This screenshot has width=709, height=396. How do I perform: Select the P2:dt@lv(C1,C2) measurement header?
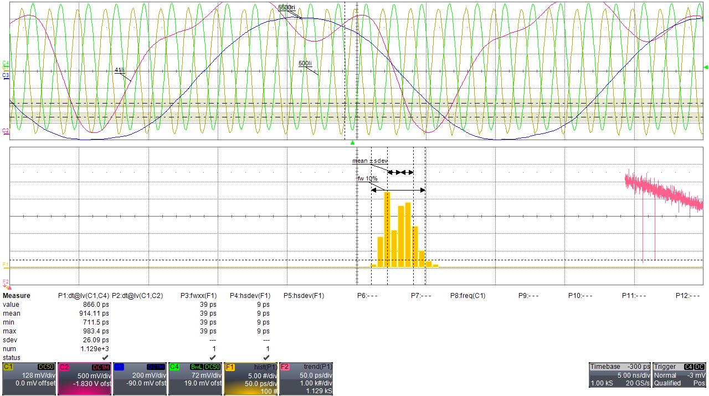point(137,296)
